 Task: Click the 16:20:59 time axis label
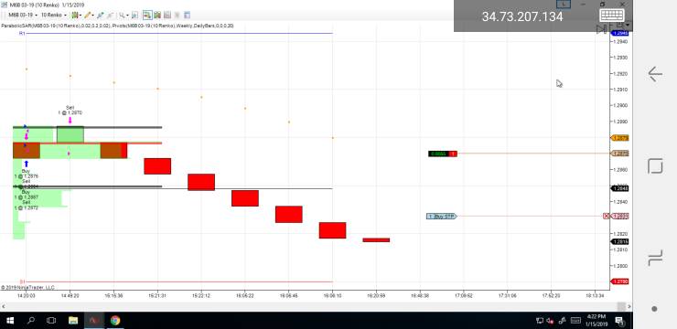coord(376,296)
